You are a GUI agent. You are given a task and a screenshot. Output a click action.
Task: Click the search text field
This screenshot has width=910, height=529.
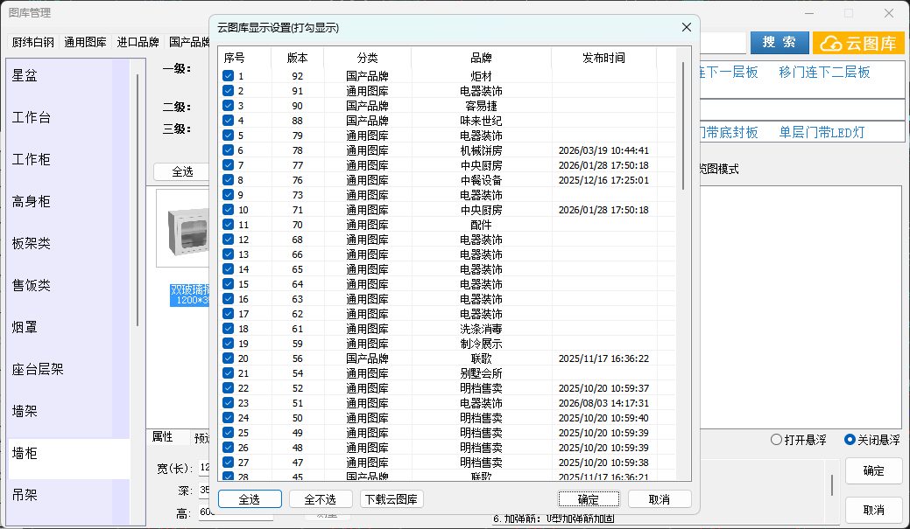point(723,43)
